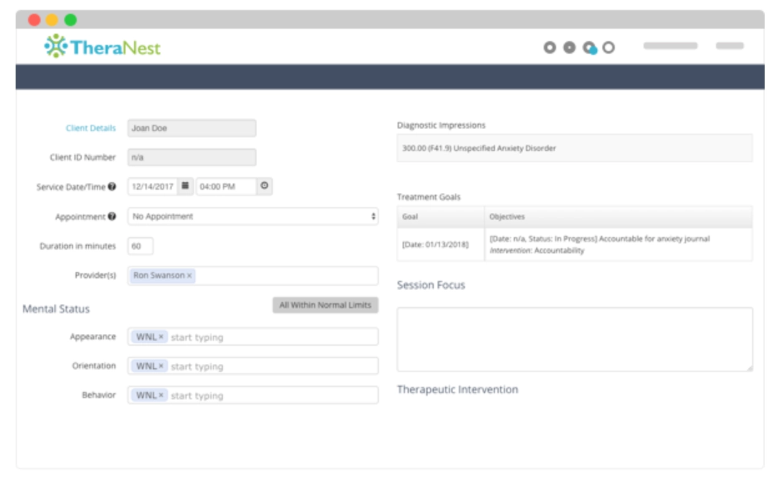Click the left navigation placeholder in the top bar

point(670,45)
